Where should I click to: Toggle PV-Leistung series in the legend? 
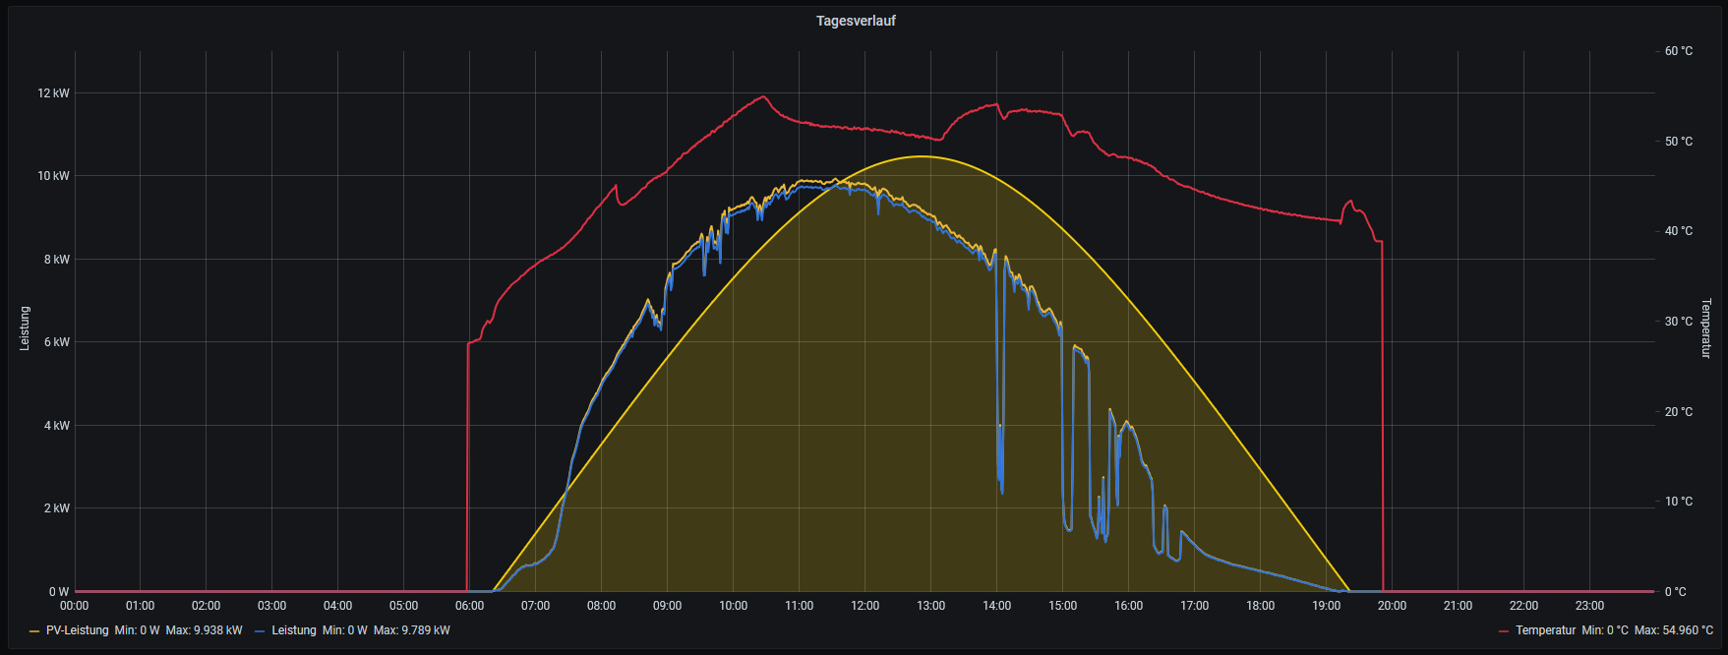(x=77, y=630)
